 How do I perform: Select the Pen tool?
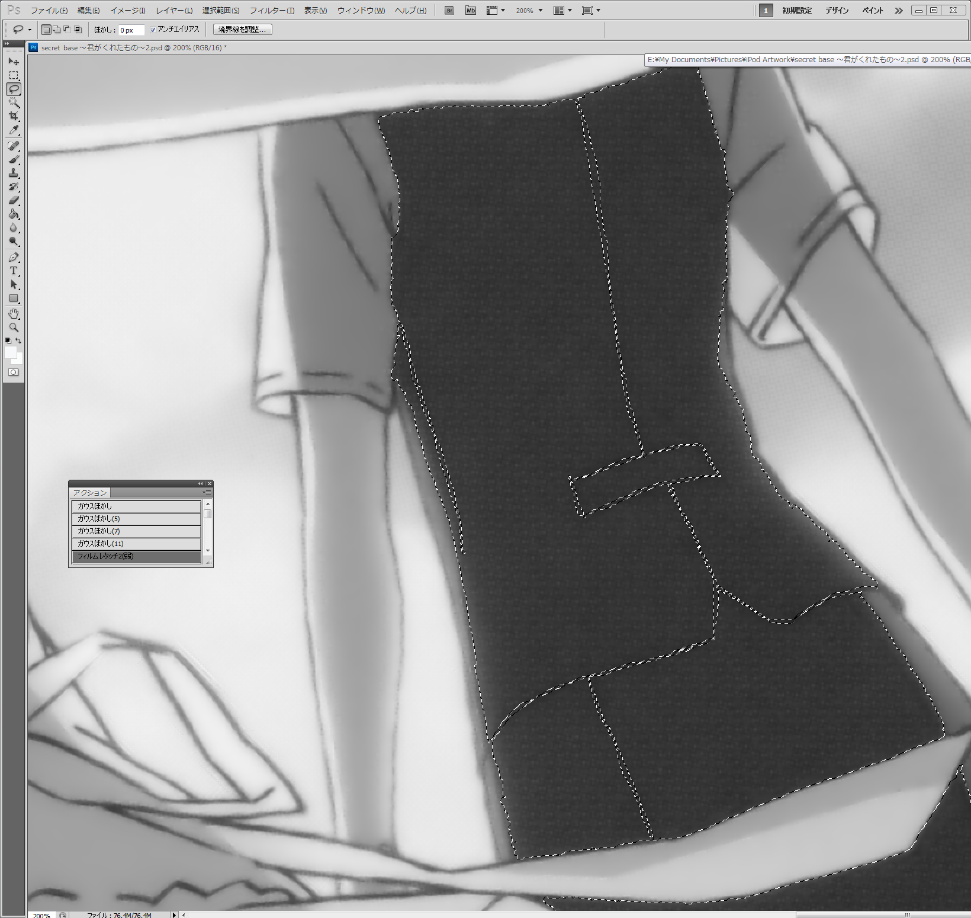[x=14, y=257]
